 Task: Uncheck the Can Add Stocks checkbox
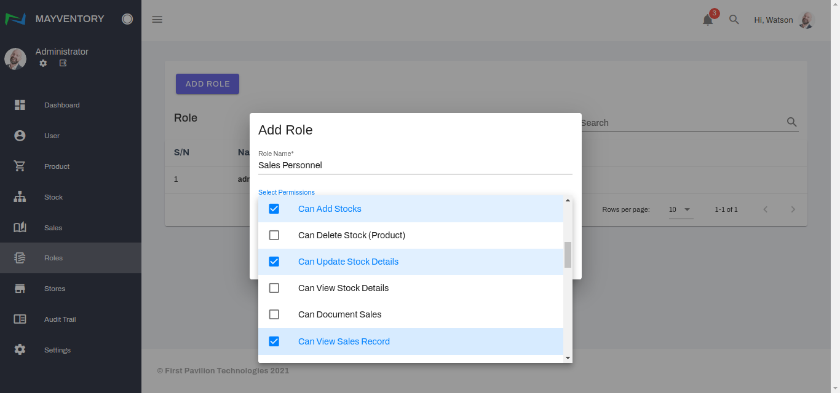click(274, 209)
